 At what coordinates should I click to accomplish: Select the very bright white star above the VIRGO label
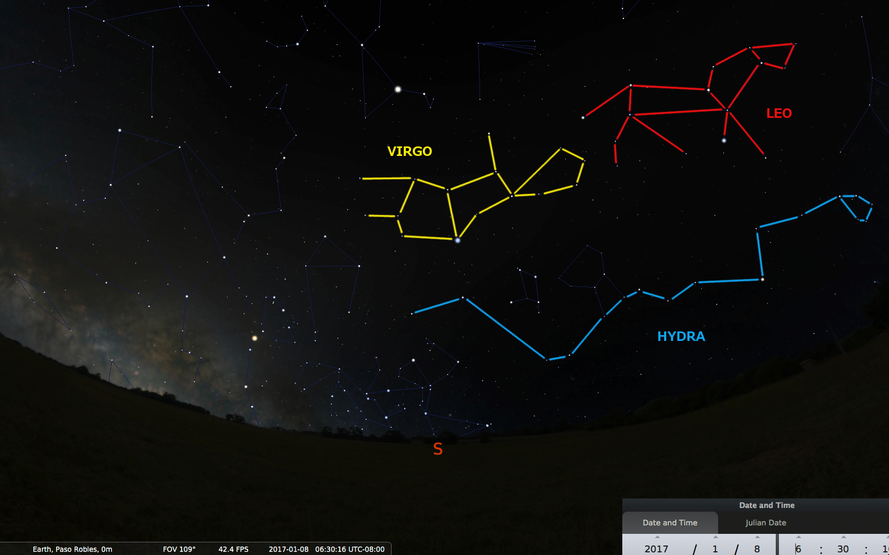[398, 89]
